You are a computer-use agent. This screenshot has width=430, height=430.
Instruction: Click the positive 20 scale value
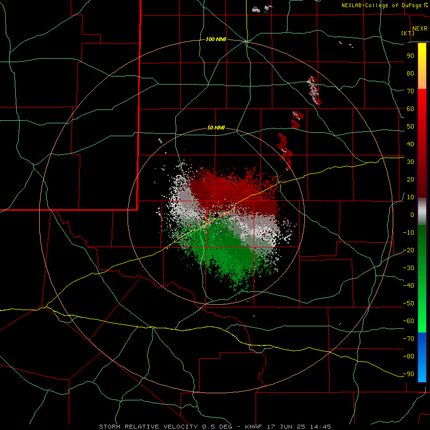click(410, 179)
